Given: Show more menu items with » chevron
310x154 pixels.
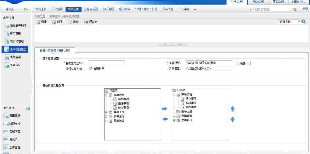Looking at the screenshot, I should 195,10.
